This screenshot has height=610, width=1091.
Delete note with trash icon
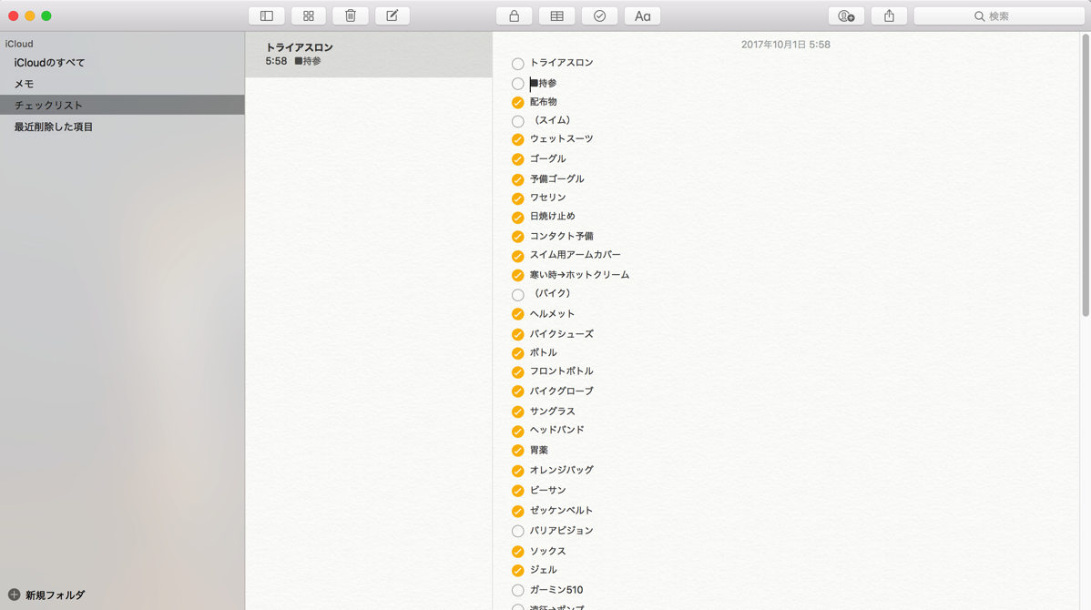coord(351,16)
